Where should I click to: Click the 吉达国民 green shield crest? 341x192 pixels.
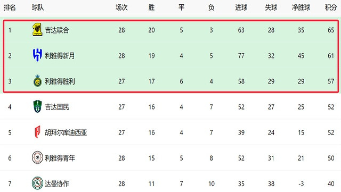tap(37, 106)
